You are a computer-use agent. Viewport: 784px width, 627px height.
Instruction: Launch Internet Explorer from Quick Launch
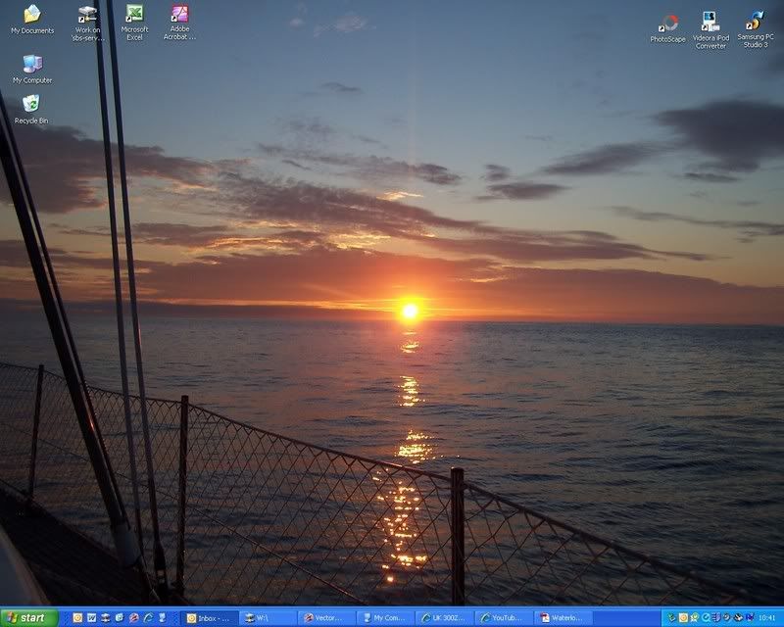[149, 617]
